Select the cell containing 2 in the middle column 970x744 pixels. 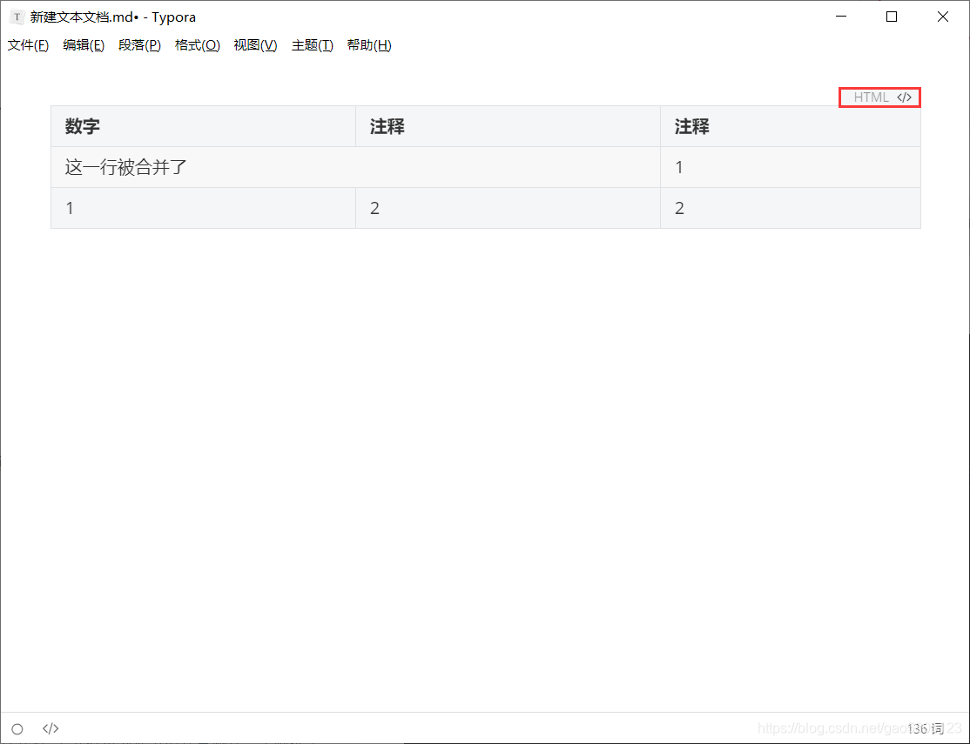click(x=374, y=208)
